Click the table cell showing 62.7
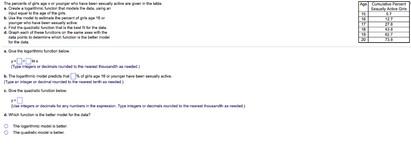The image size is (411, 145). (389, 35)
